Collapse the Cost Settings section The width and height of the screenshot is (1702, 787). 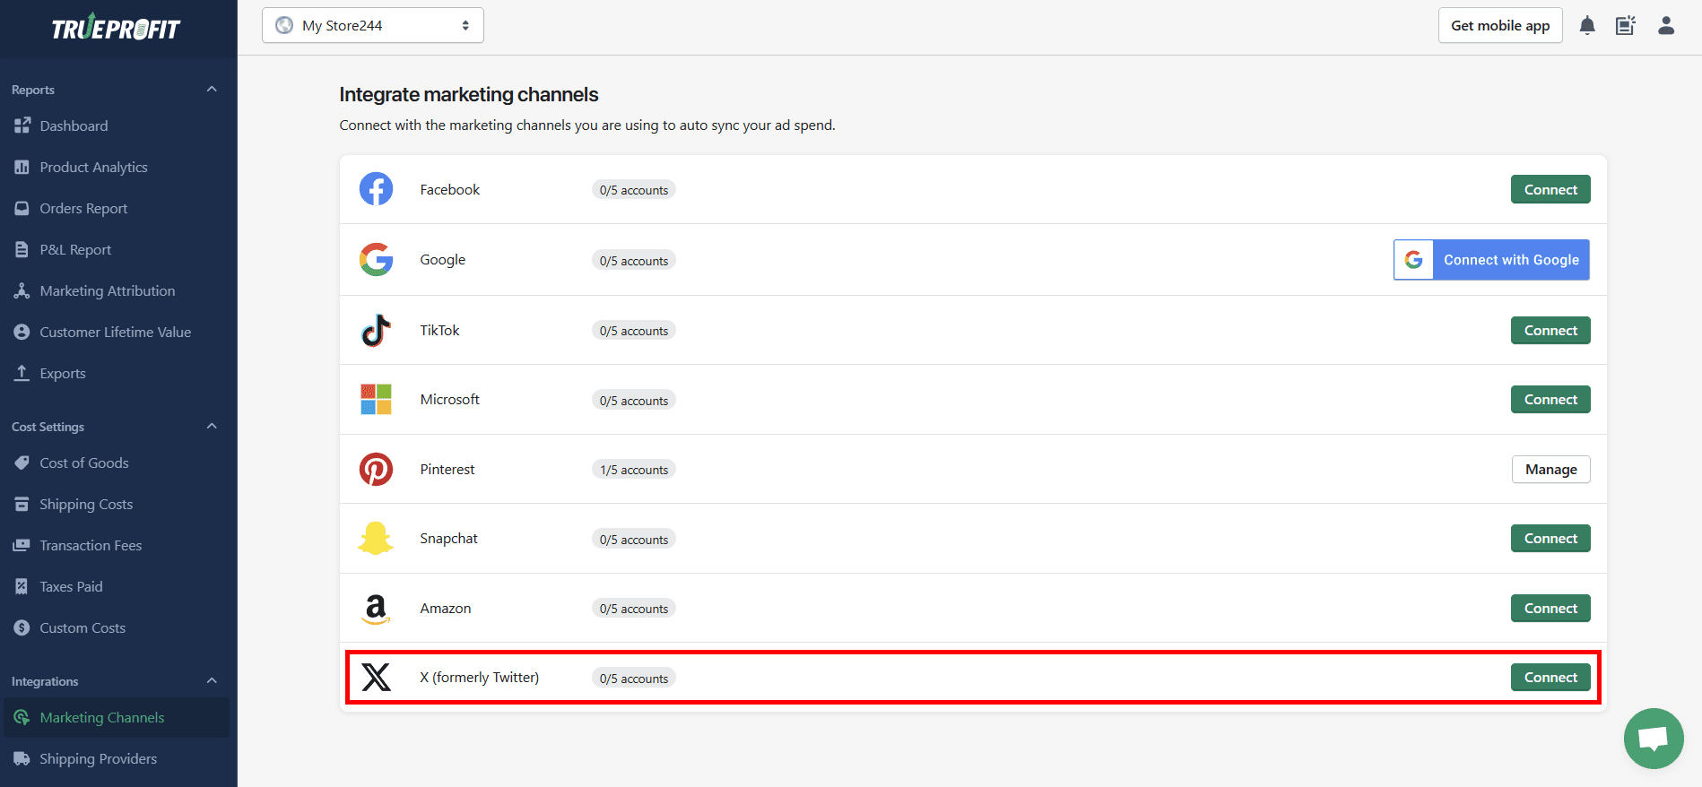[x=212, y=426]
